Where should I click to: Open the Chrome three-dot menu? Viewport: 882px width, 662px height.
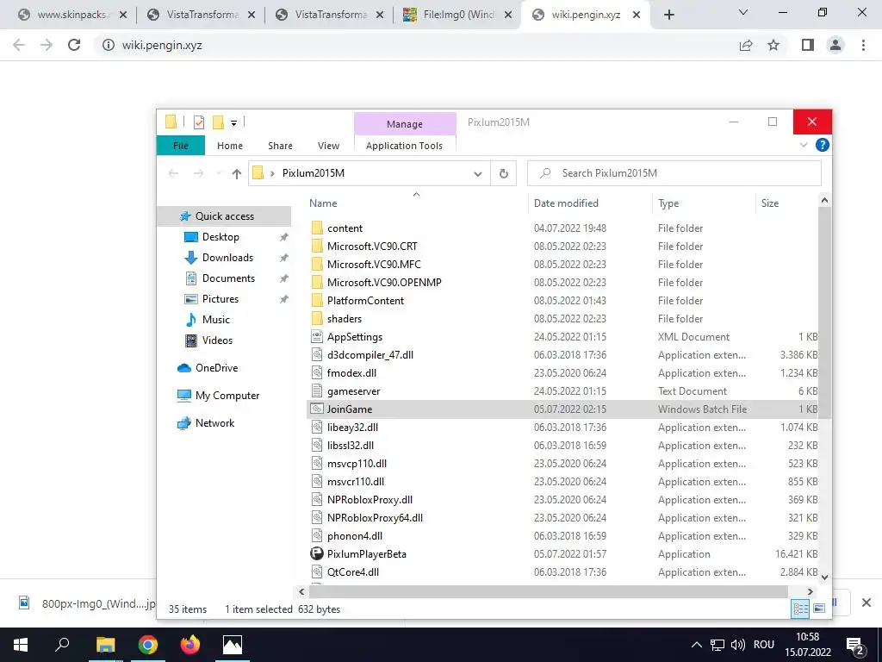pyautogui.click(x=863, y=45)
